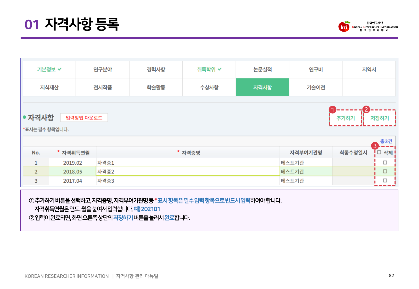419x289 pixels.
Task: Click the 추가하기 button
Action: (x=346, y=118)
